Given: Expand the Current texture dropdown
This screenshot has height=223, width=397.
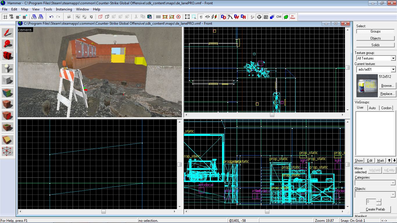Looking at the screenshot, I should [x=393, y=69].
